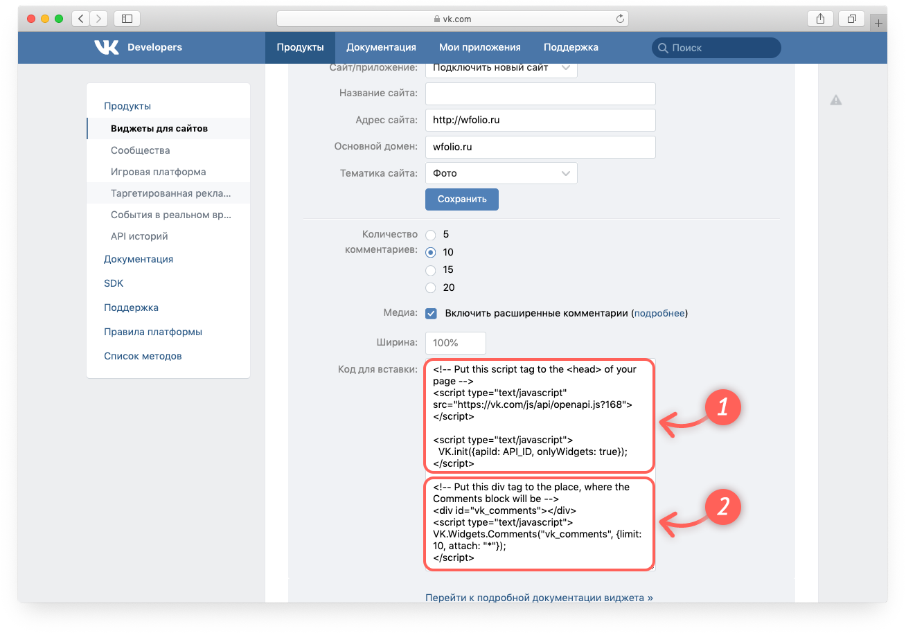Click the lock icon in address bar
This screenshot has width=906, height=633.
pos(436,19)
